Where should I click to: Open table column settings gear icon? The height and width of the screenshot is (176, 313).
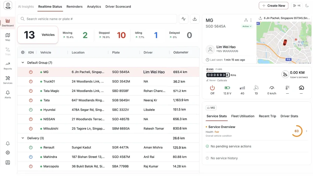pos(23,52)
